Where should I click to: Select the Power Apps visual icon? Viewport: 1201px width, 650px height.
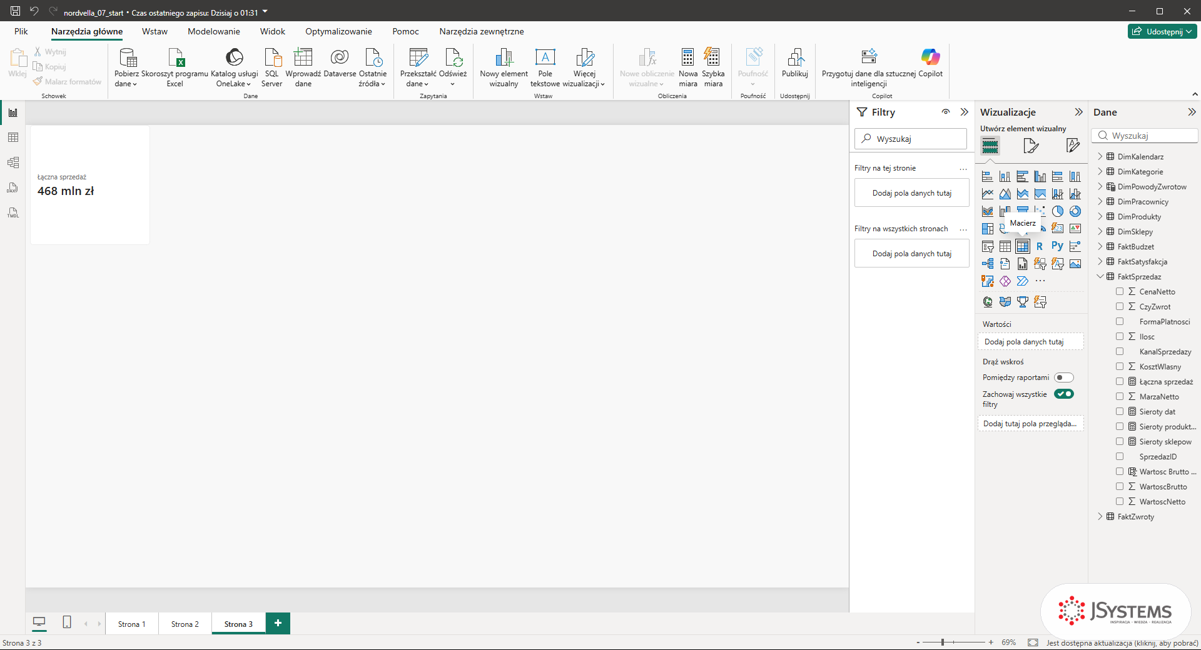pos(1005,281)
